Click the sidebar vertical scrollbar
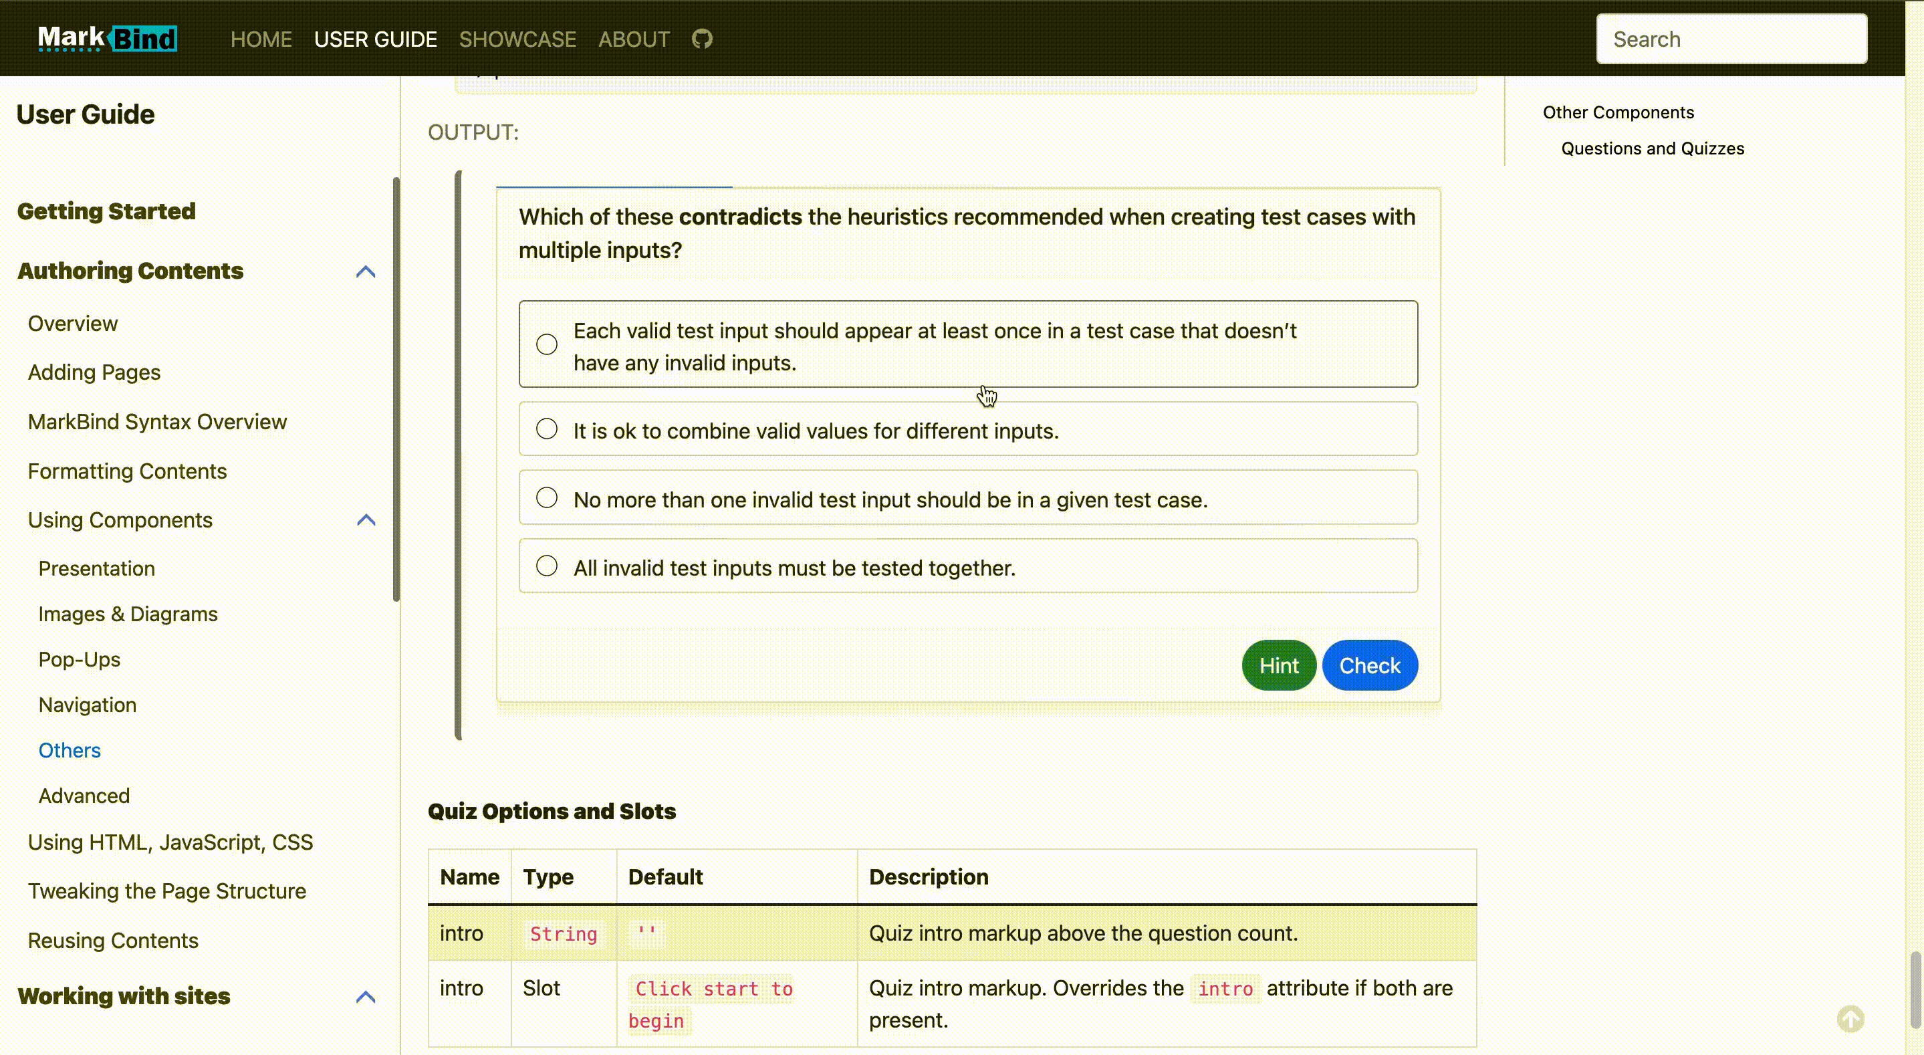 point(396,388)
